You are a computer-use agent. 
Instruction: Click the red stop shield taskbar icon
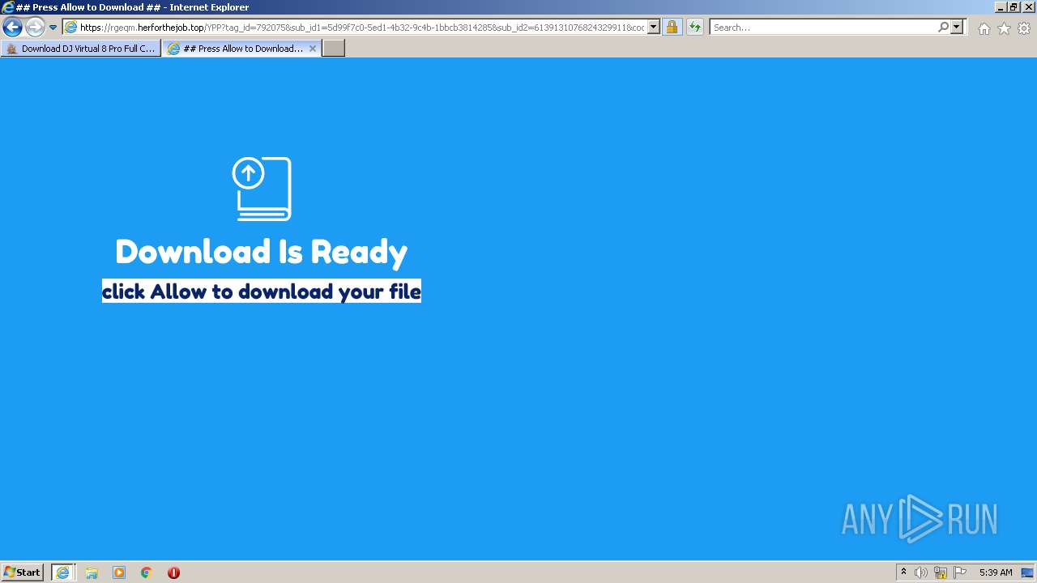pyautogui.click(x=173, y=572)
